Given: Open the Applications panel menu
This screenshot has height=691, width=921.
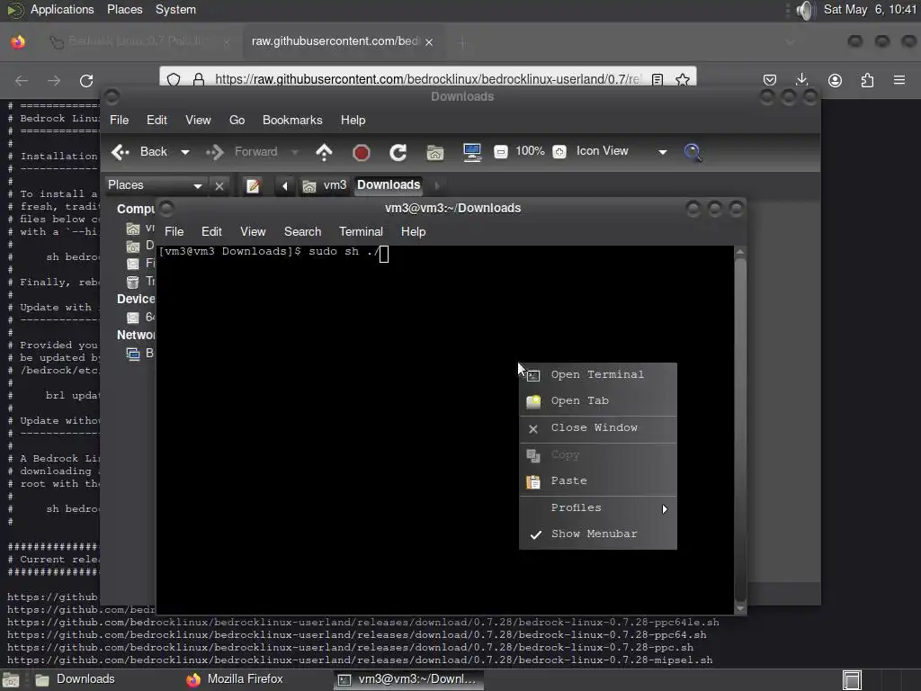Looking at the screenshot, I should pyautogui.click(x=62, y=10).
